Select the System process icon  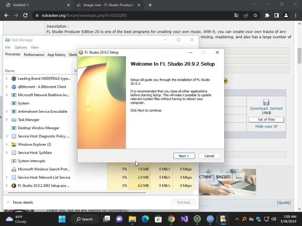14,103
